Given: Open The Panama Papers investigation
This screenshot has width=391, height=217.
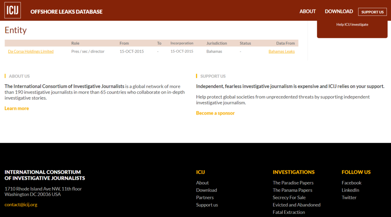Looking at the screenshot, I should point(292,190).
